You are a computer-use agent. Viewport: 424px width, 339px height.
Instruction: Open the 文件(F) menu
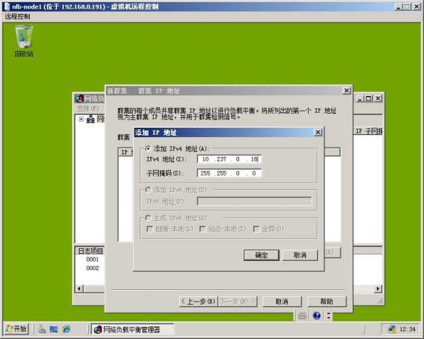[87, 109]
